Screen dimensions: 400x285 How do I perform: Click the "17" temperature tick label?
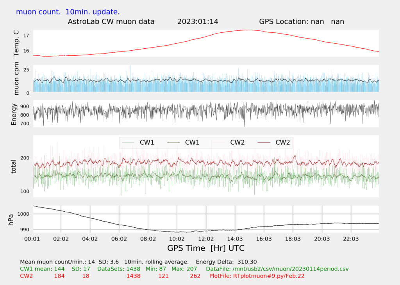tap(26, 35)
